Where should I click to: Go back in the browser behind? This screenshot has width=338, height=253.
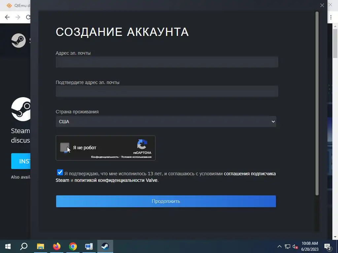click(x=7, y=17)
